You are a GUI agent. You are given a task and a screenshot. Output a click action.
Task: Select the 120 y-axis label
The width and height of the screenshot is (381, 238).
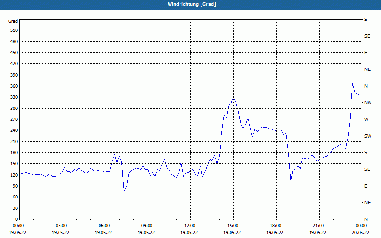[14, 175]
